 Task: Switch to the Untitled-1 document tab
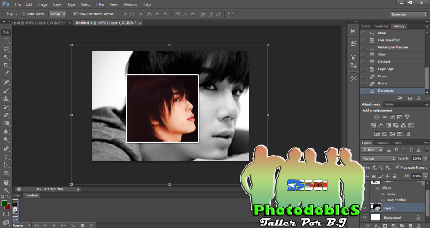[106, 23]
